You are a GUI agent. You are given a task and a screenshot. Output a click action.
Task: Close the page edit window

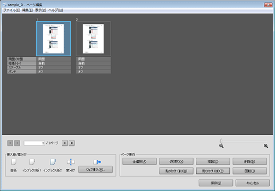[x=268, y=5]
